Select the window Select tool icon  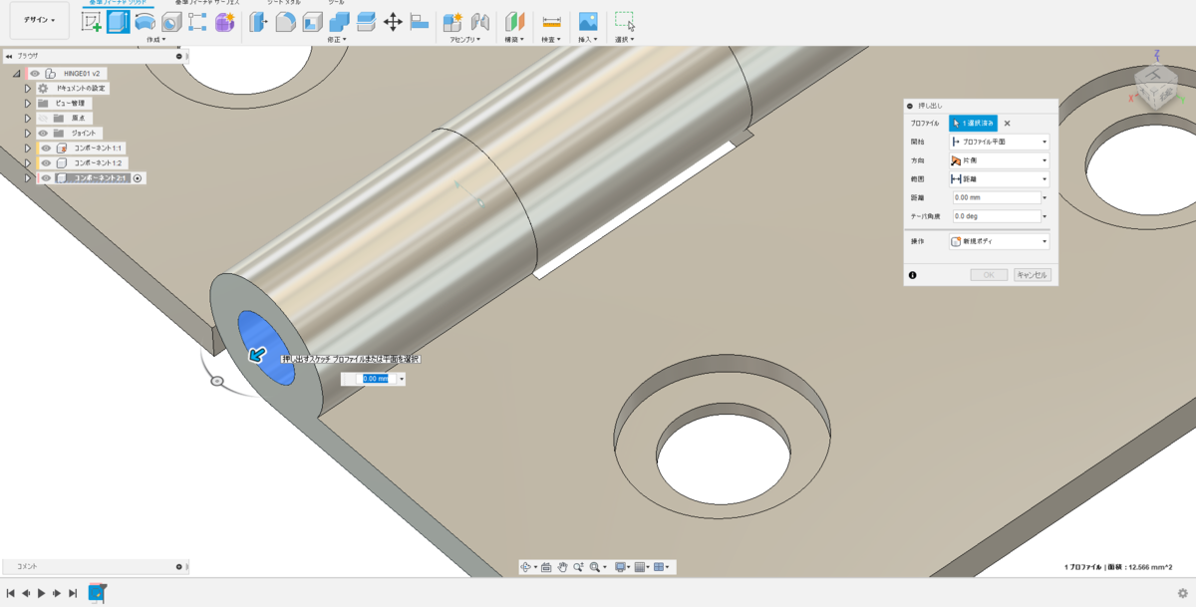point(625,21)
